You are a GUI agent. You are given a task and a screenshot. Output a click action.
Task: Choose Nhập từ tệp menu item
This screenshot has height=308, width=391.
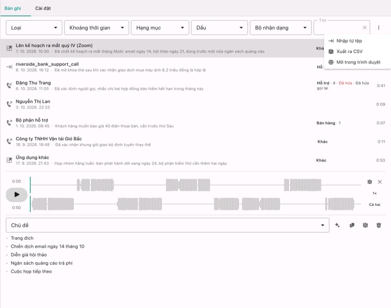pos(357,41)
